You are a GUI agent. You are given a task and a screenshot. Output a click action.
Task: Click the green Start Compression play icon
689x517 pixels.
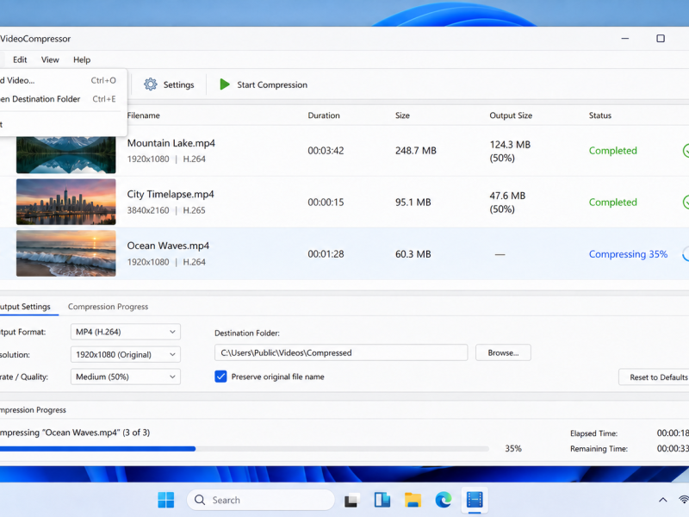(225, 84)
